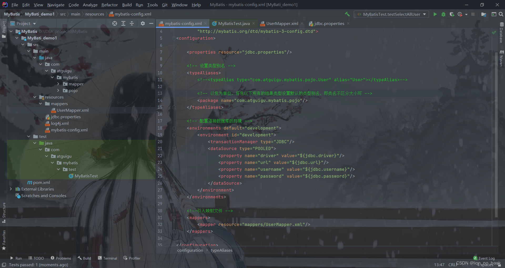Open Project Structure icon in toolbar

[x=483, y=14]
